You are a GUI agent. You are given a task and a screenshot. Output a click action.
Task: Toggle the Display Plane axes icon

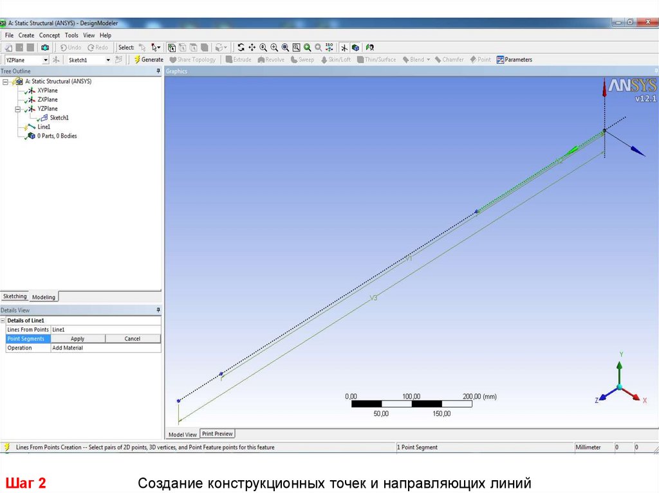[x=345, y=48]
